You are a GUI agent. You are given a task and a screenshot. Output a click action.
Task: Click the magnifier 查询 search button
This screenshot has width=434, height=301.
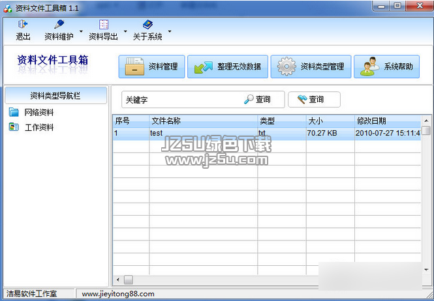click(257, 99)
